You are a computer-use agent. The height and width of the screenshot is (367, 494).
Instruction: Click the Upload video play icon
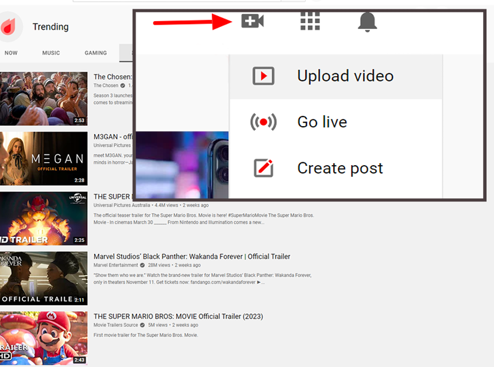click(x=264, y=76)
